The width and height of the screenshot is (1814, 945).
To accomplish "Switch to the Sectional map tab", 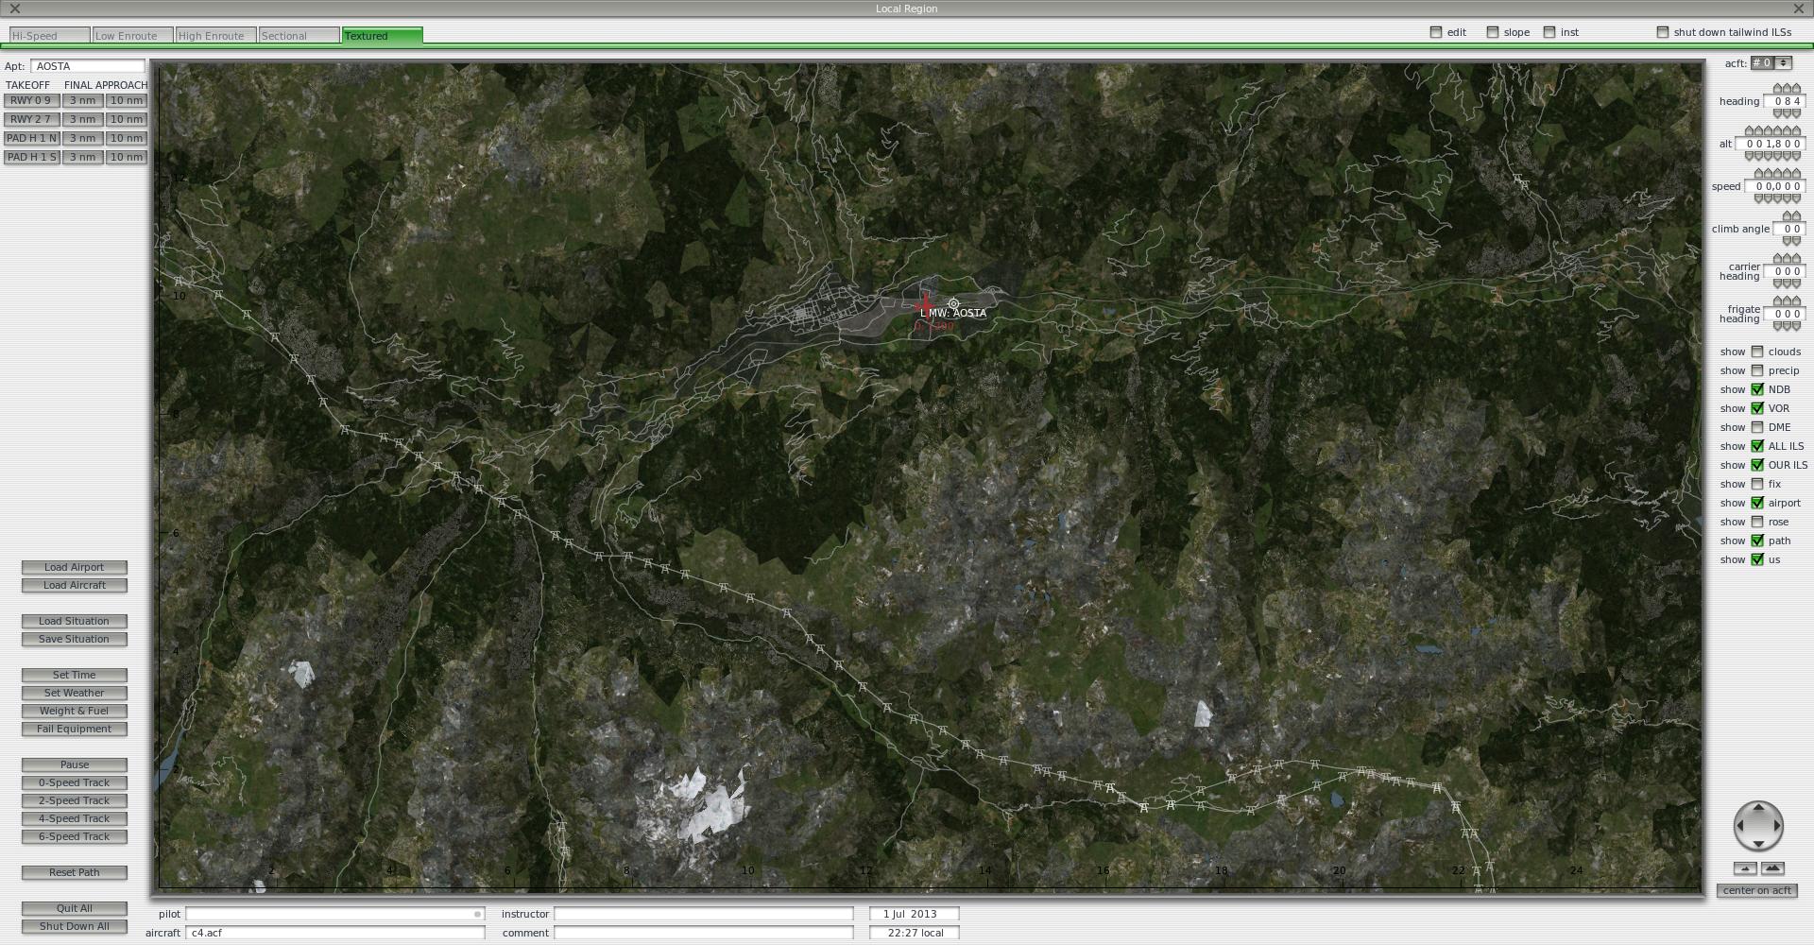I will (299, 36).
